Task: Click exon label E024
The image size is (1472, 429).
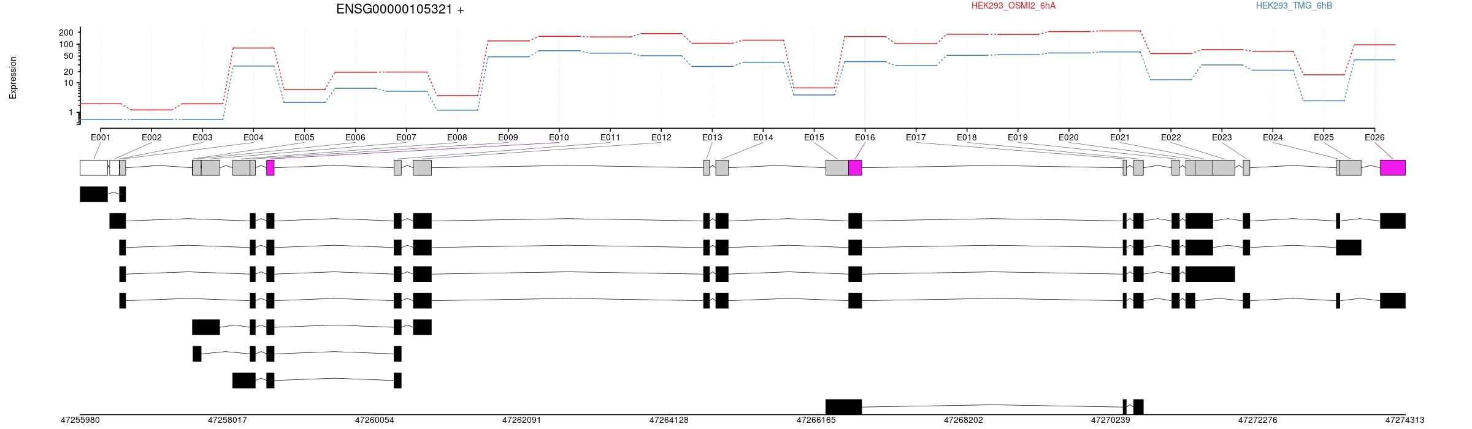Action: pos(1273,137)
